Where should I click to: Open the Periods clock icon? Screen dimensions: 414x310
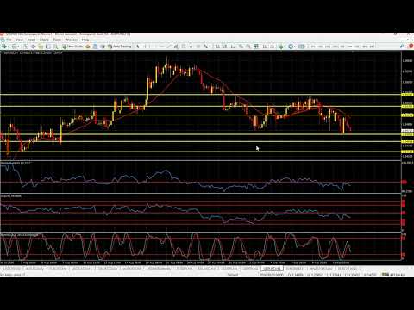tap(291, 46)
